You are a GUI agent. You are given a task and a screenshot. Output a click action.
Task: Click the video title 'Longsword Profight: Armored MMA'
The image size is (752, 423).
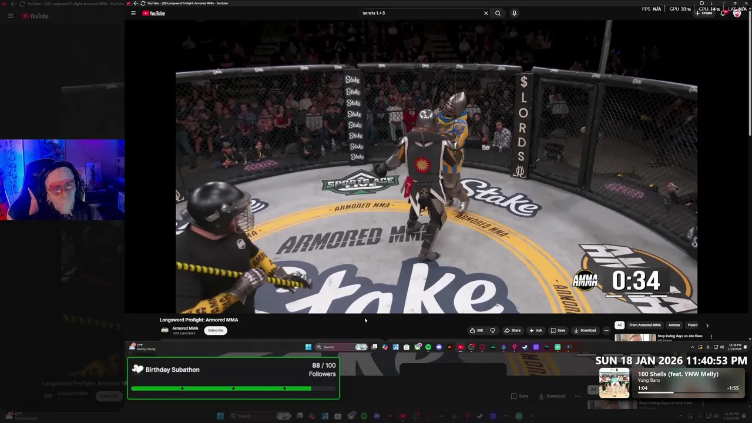pyautogui.click(x=199, y=320)
